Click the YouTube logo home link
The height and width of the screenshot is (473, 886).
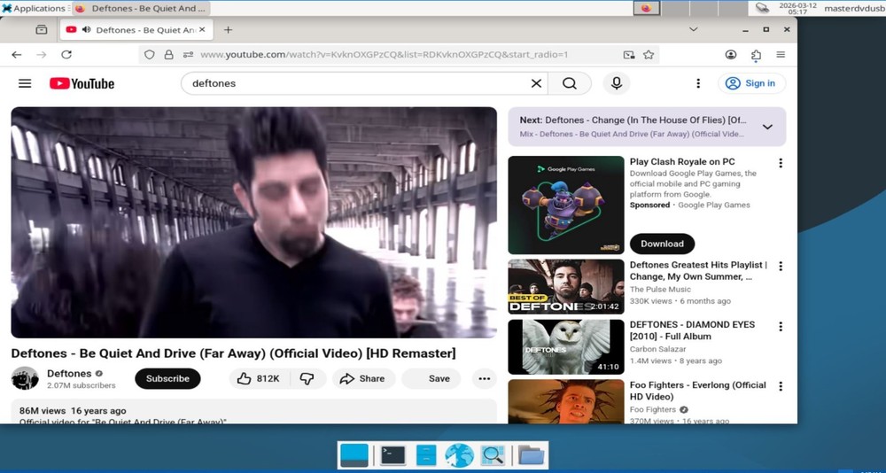pyautogui.click(x=82, y=83)
